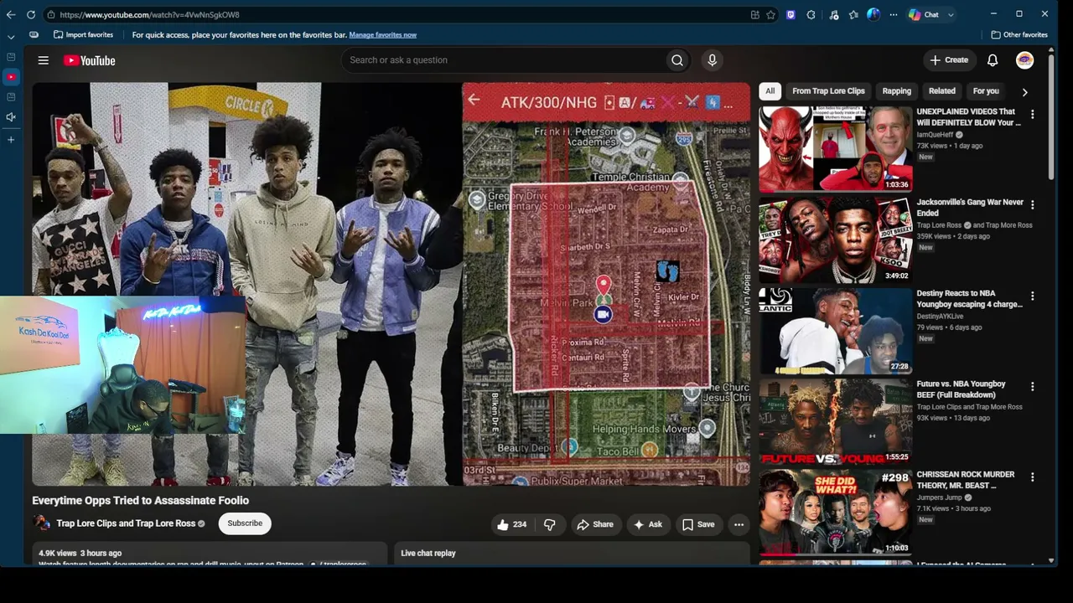This screenshot has width=1073, height=603.
Task: Click Import favorites on the favorites bar
Action: [83, 34]
